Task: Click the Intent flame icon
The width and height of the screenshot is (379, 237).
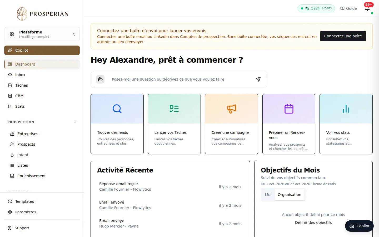Action: click(12, 155)
